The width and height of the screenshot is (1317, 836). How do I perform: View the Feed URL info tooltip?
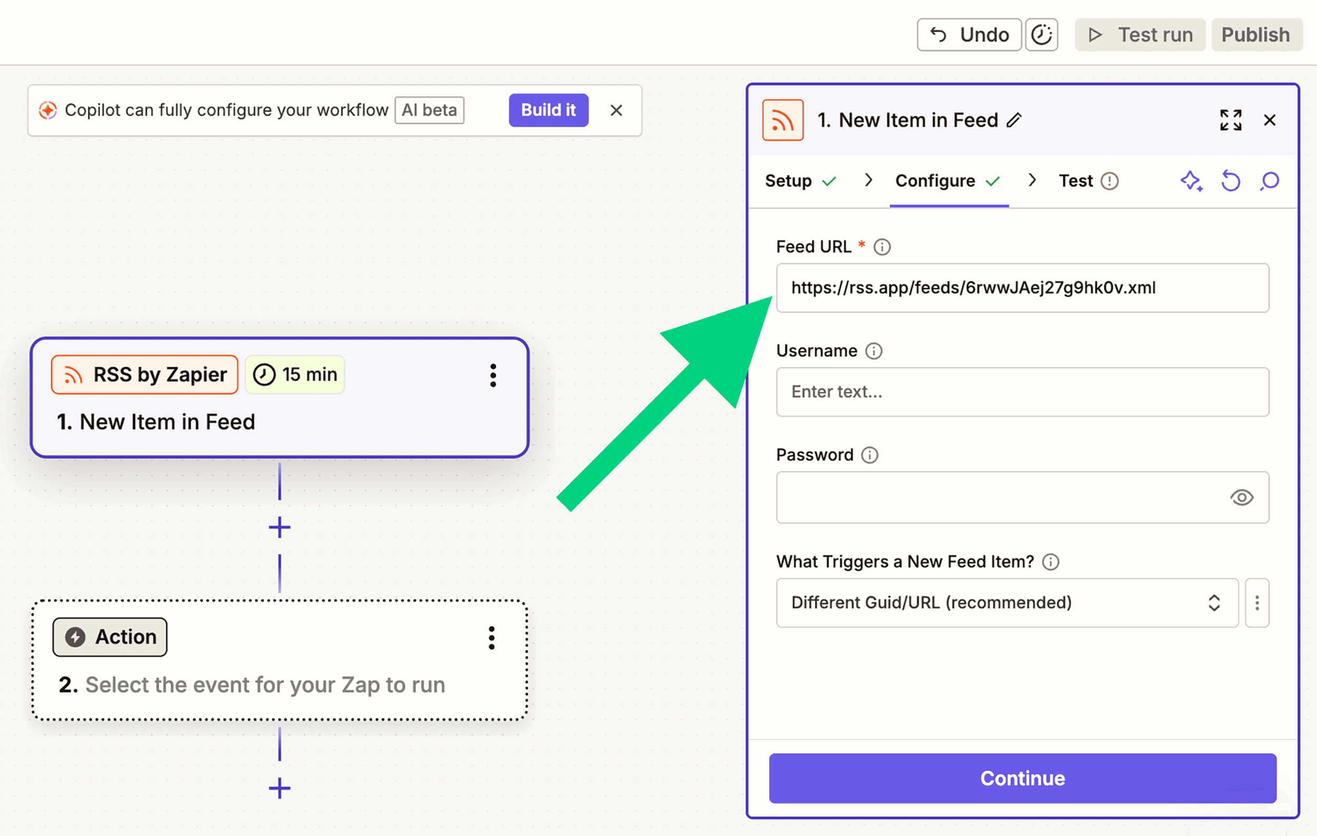click(x=882, y=247)
